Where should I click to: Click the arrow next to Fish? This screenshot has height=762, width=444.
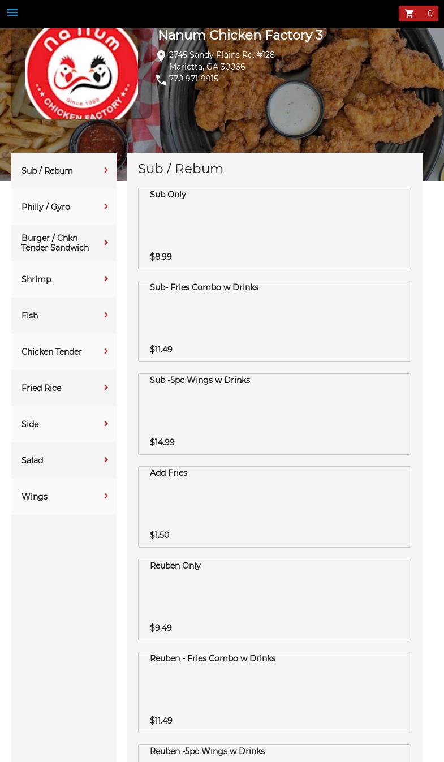106,315
